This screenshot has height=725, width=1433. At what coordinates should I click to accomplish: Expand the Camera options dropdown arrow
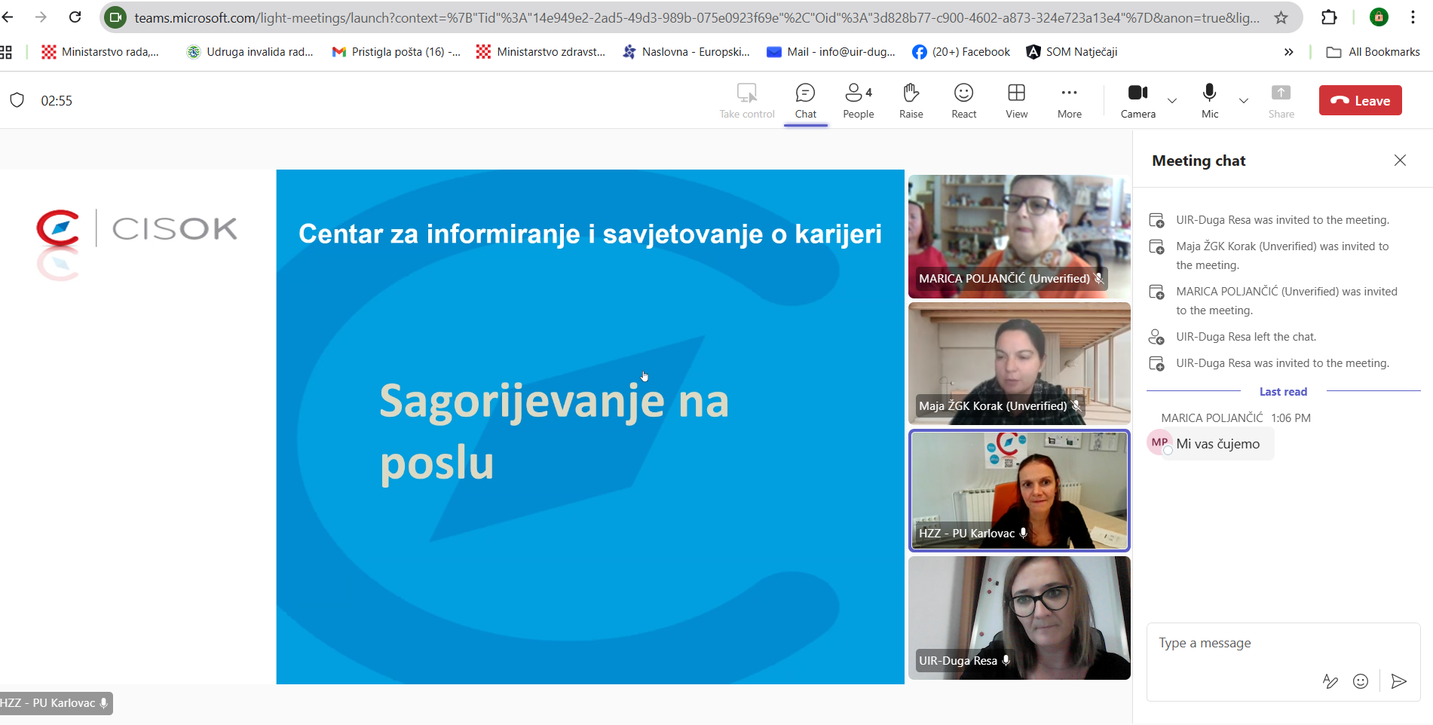pos(1171,101)
